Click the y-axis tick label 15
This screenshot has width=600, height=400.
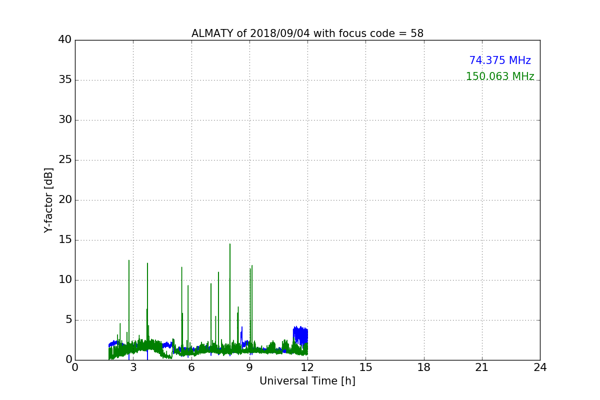coord(65,240)
